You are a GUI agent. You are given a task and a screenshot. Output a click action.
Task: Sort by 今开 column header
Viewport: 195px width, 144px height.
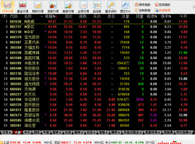pyautogui.click(x=183, y=16)
